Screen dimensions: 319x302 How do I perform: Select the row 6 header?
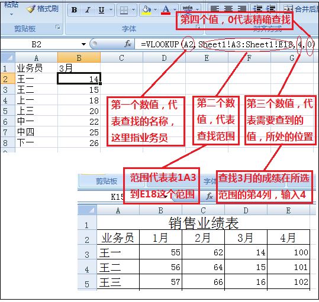tap(8, 121)
